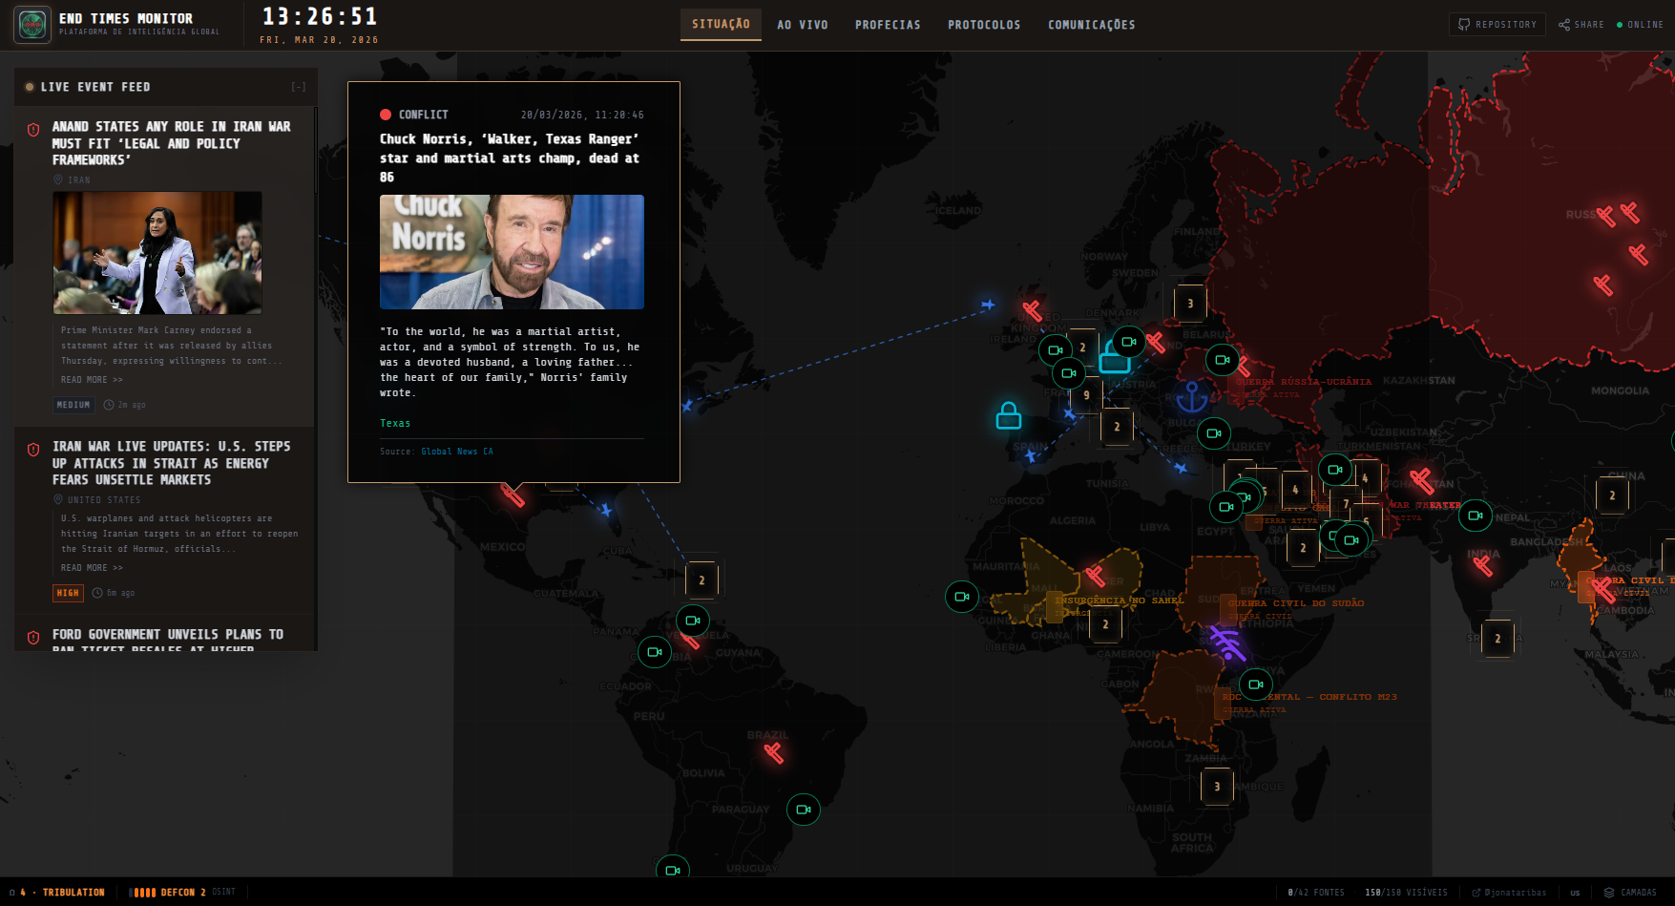Open the camera marker in Paraguay
Viewport: 1675px width, 906px height.
pyautogui.click(x=803, y=810)
